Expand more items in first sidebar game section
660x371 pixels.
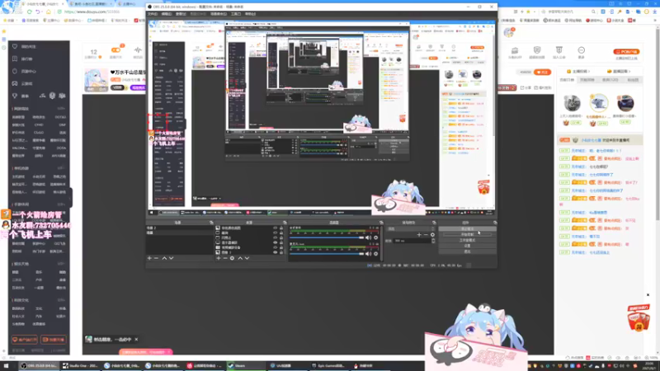61,109
